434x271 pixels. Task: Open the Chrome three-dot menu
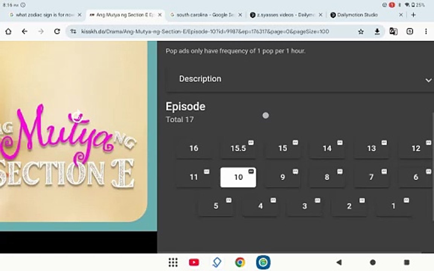(426, 32)
